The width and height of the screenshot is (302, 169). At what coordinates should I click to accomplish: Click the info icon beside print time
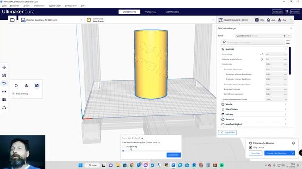coord(294,143)
